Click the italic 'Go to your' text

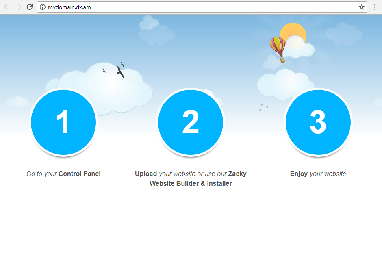[42, 174]
